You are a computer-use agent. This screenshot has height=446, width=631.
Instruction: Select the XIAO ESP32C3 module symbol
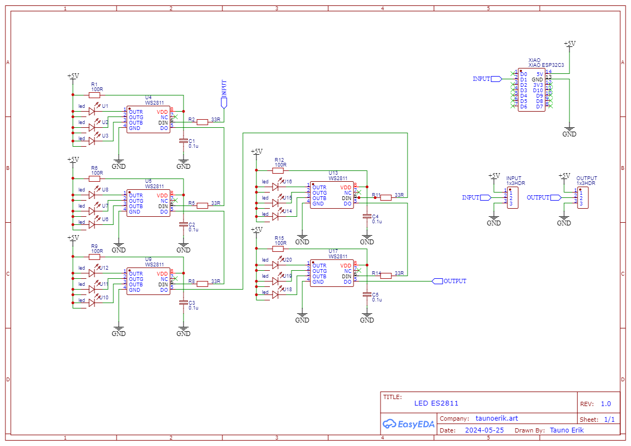[x=532, y=90]
